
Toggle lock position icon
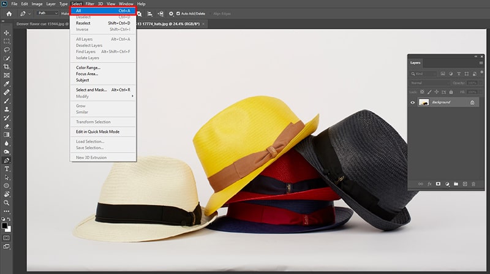click(437, 92)
